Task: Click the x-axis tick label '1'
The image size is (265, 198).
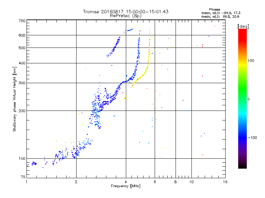Action: pos(26,182)
